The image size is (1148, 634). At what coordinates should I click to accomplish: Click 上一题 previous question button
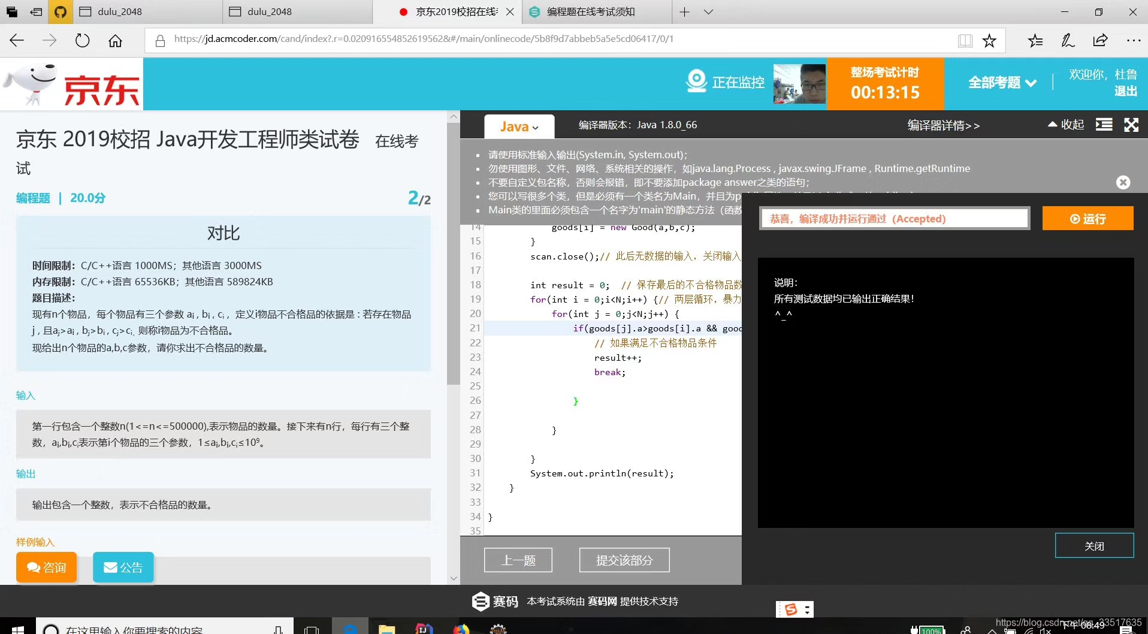(518, 560)
